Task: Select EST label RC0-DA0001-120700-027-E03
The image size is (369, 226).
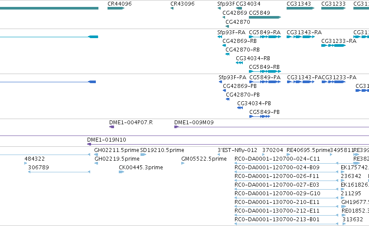Action: (277, 185)
